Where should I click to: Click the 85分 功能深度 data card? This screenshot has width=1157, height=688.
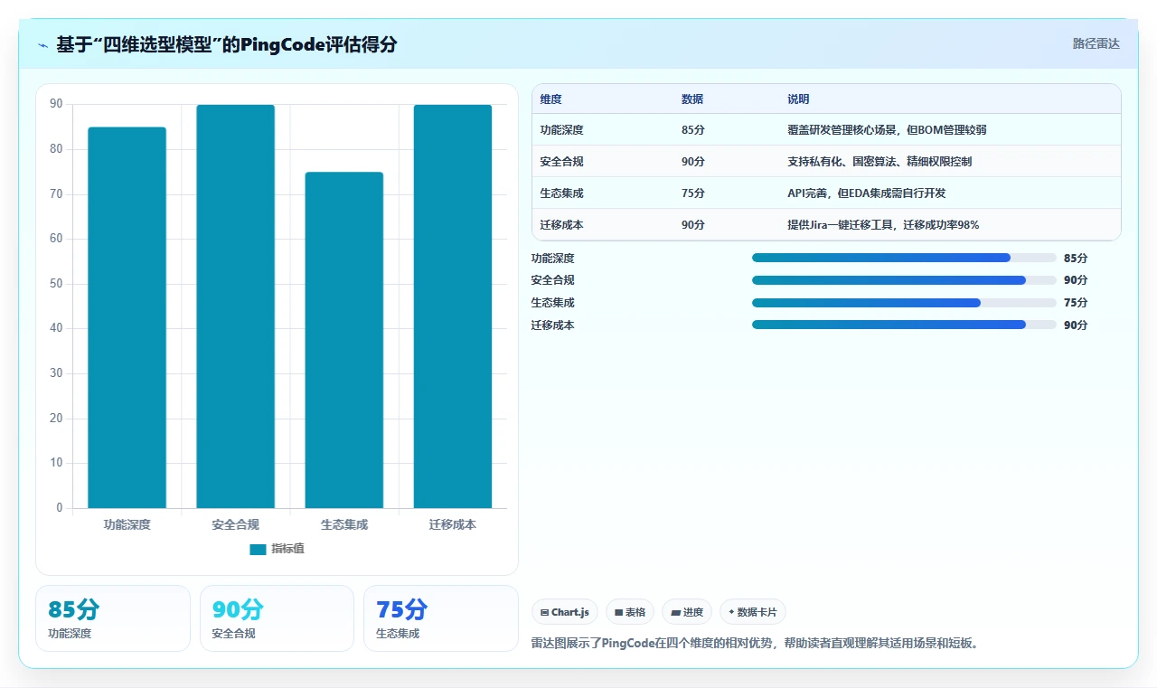(113, 618)
